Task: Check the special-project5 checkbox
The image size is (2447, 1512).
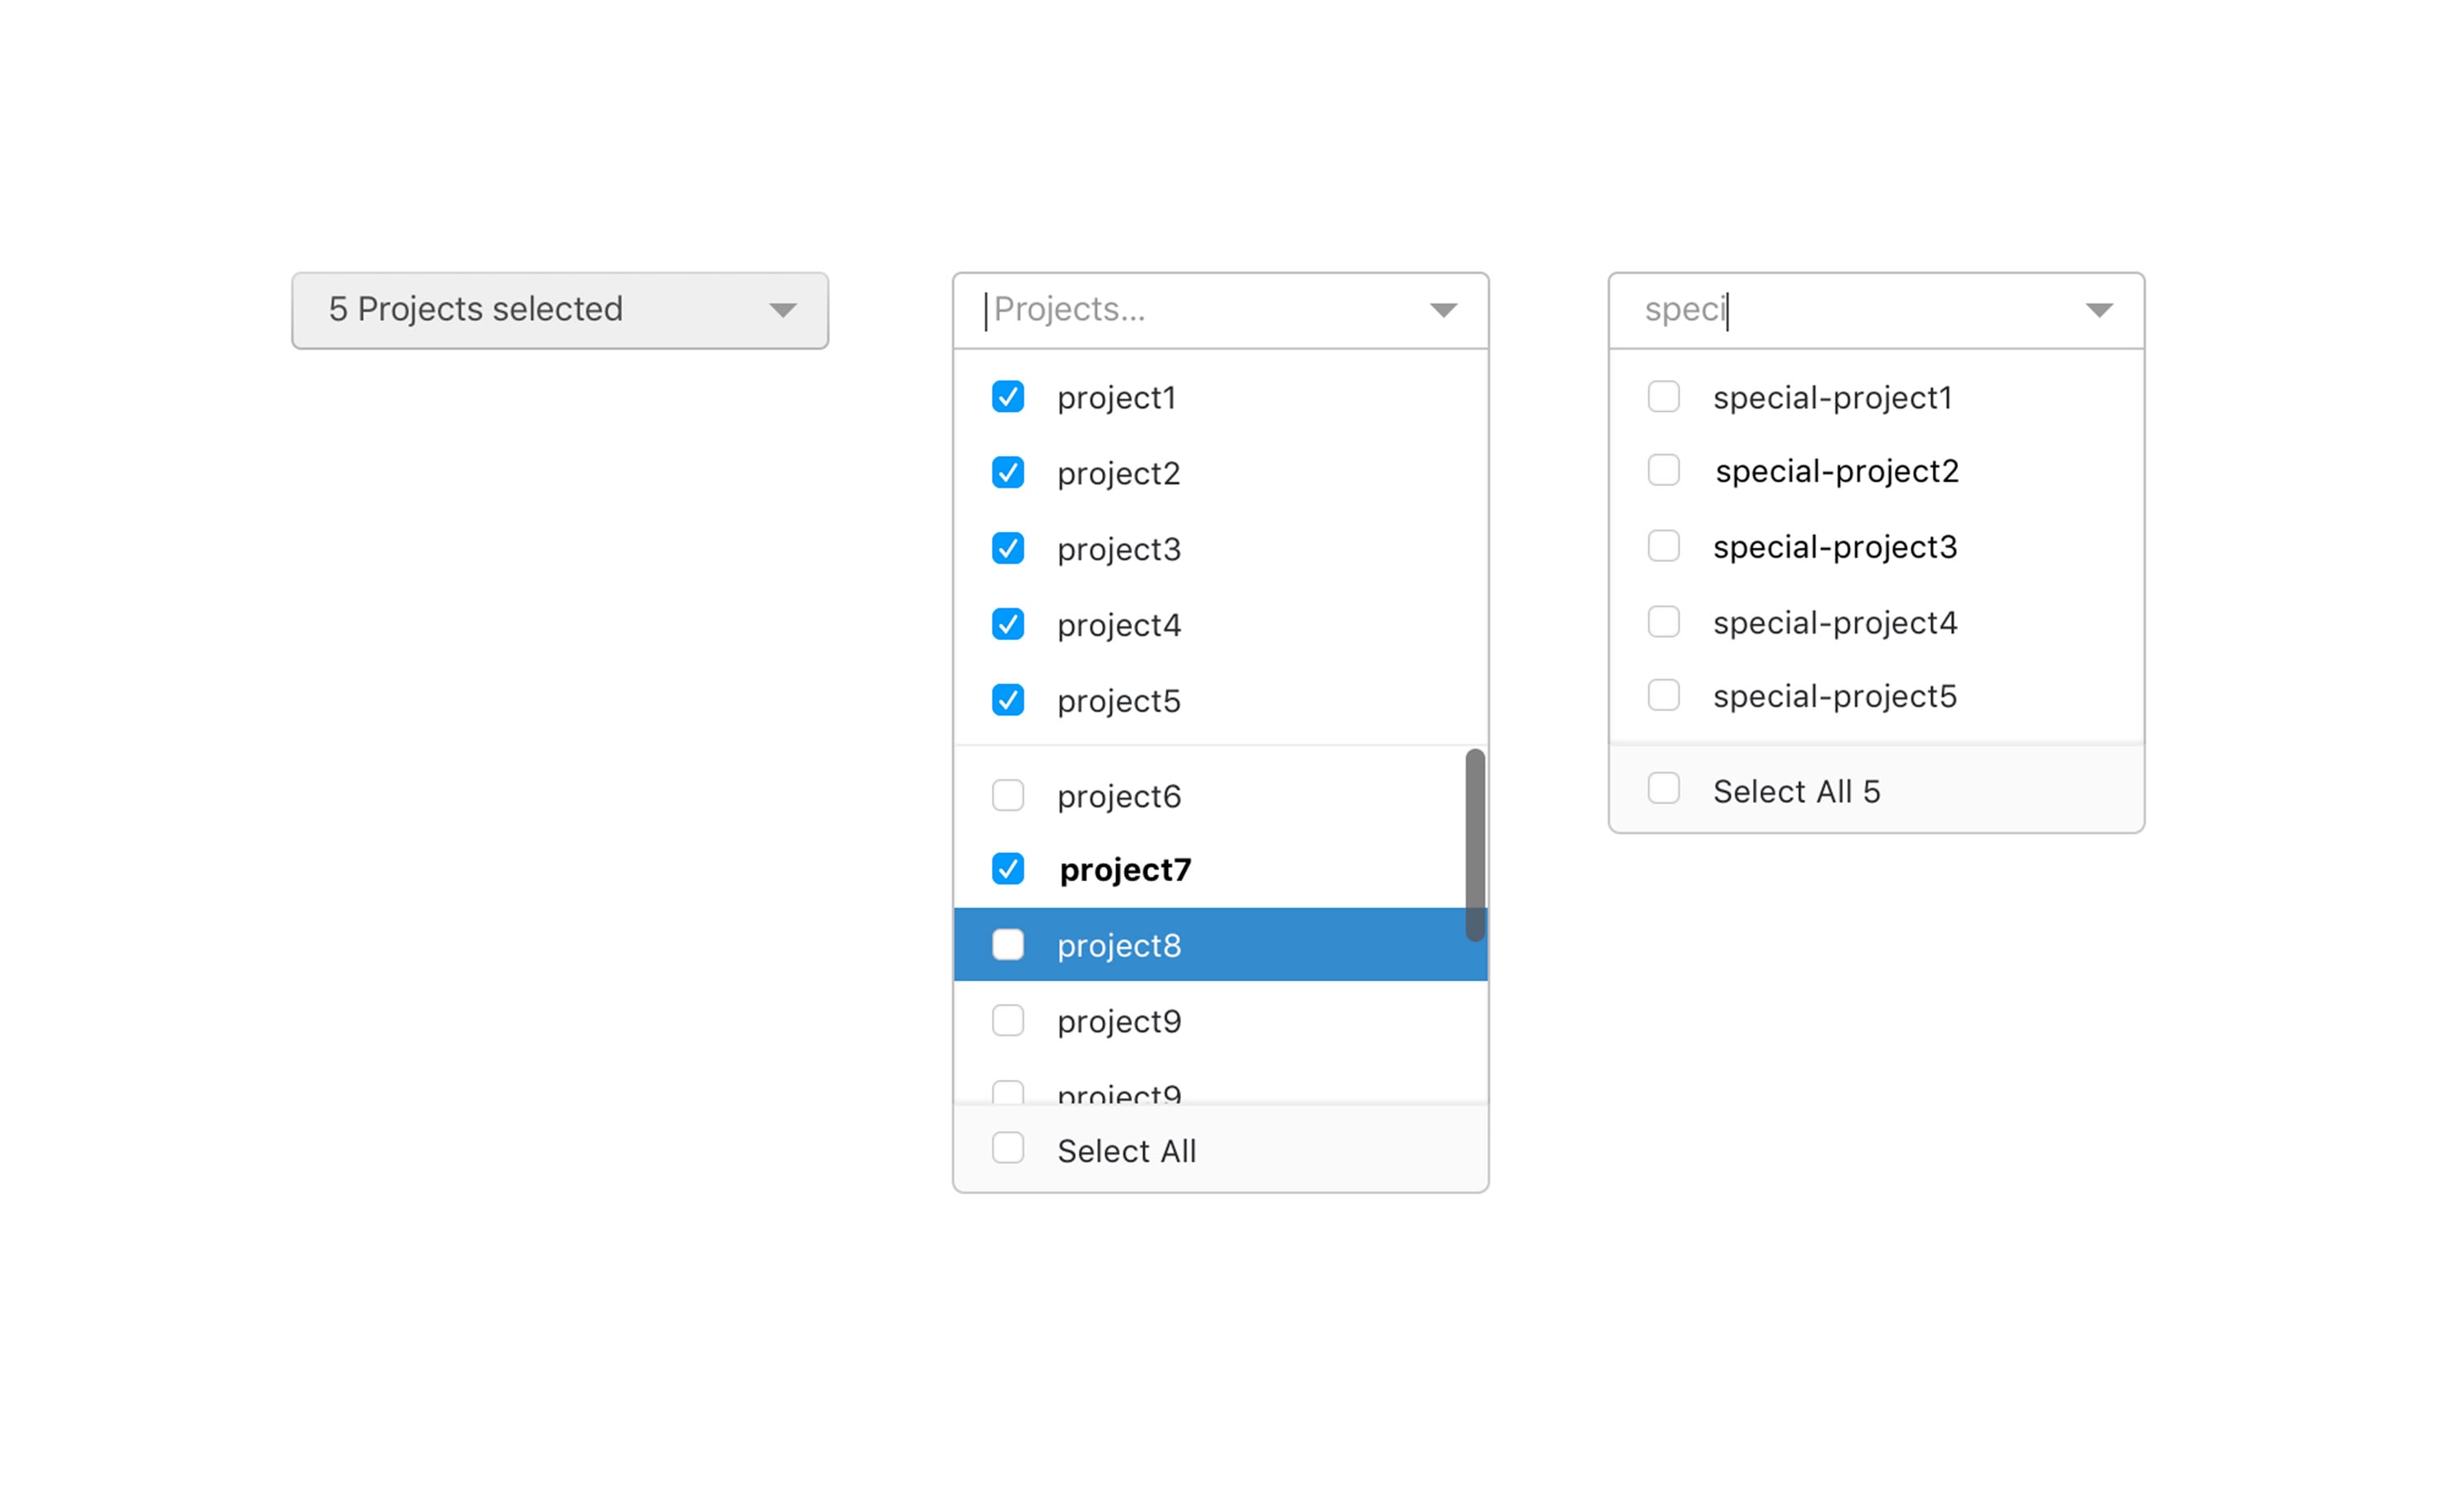Action: (1664, 695)
